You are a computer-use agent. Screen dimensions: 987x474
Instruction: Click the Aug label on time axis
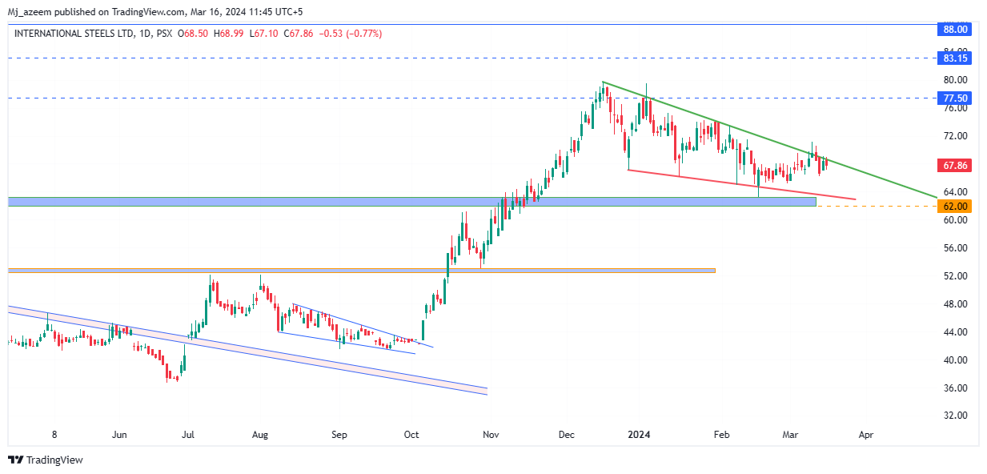coord(259,435)
